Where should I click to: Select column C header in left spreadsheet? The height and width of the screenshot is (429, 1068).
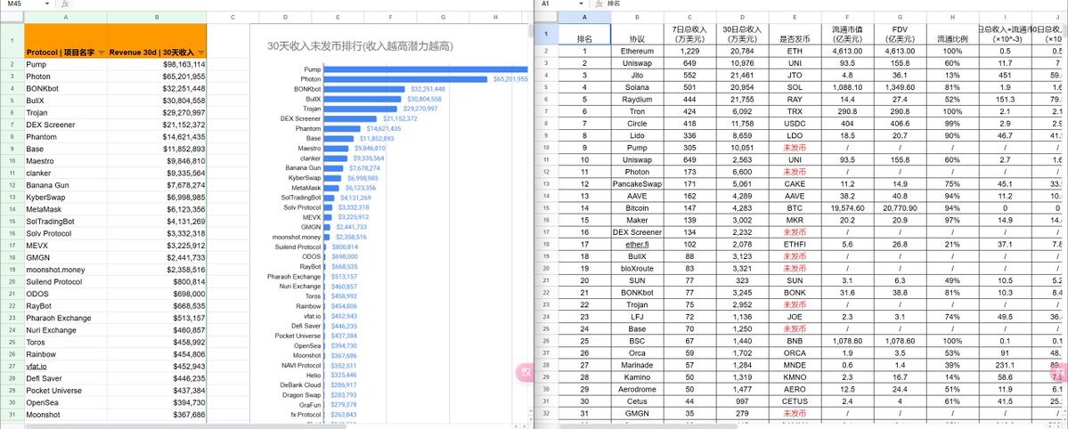pyautogui.click(x=233, y=16)
